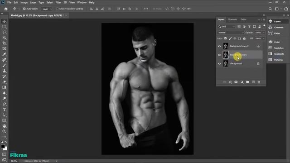Open the Patterns collapsed panel
The image size is (290, 163).
[x=276, y=60]
